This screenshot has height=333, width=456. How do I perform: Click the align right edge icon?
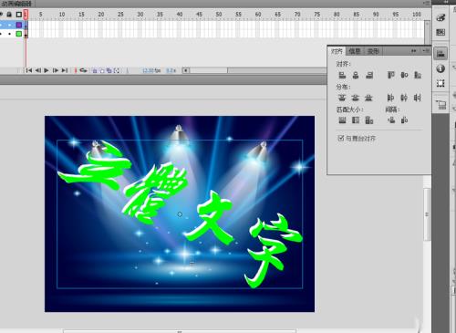369,75
